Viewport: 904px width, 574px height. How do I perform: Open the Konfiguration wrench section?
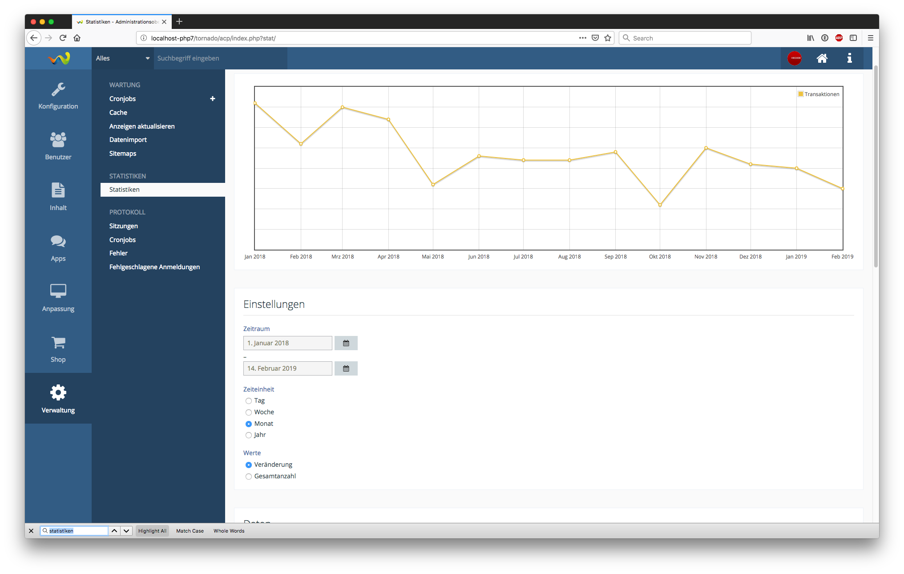[x=58, y=96]
